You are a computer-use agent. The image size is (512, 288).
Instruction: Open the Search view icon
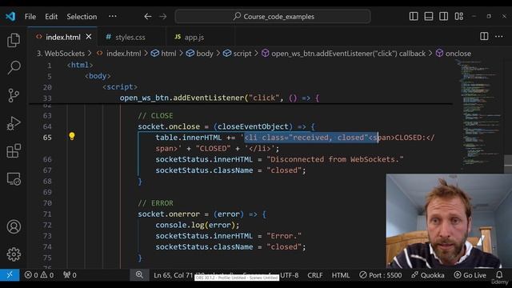pyautogui.click(x=14, y=67)
